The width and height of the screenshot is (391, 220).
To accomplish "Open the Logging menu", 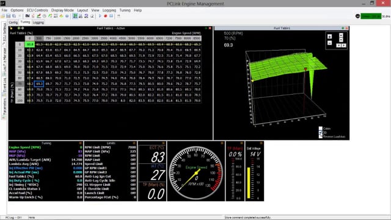I will point(109,10).
